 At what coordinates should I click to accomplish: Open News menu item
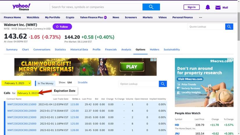tap(116, 17)
